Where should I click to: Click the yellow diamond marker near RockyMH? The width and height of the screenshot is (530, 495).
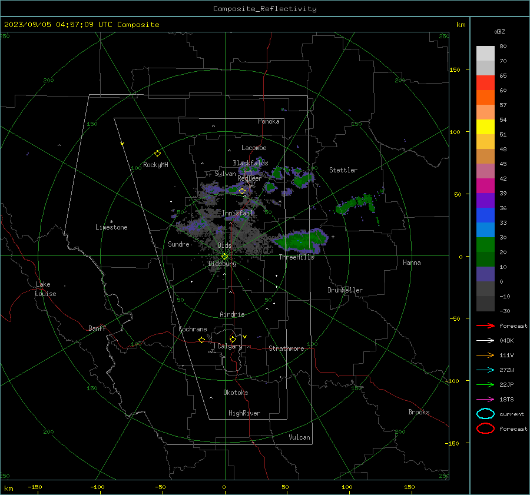pyautogui.click(x=157, y=154)
